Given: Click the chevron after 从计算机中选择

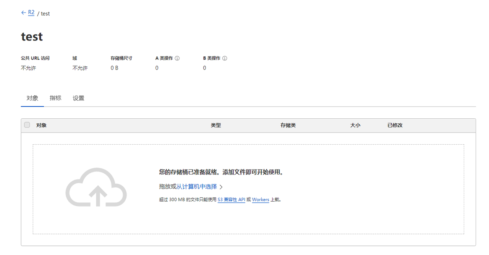Looking at the screenshot, I should tap(221, 187).
